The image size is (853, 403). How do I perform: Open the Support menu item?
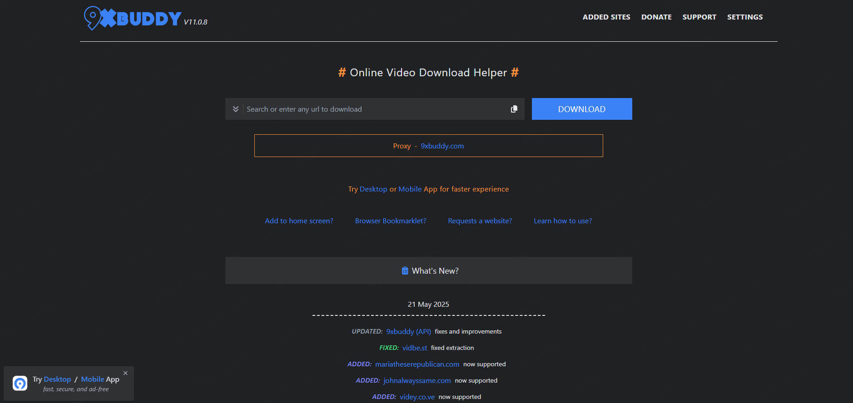(699, 17)
